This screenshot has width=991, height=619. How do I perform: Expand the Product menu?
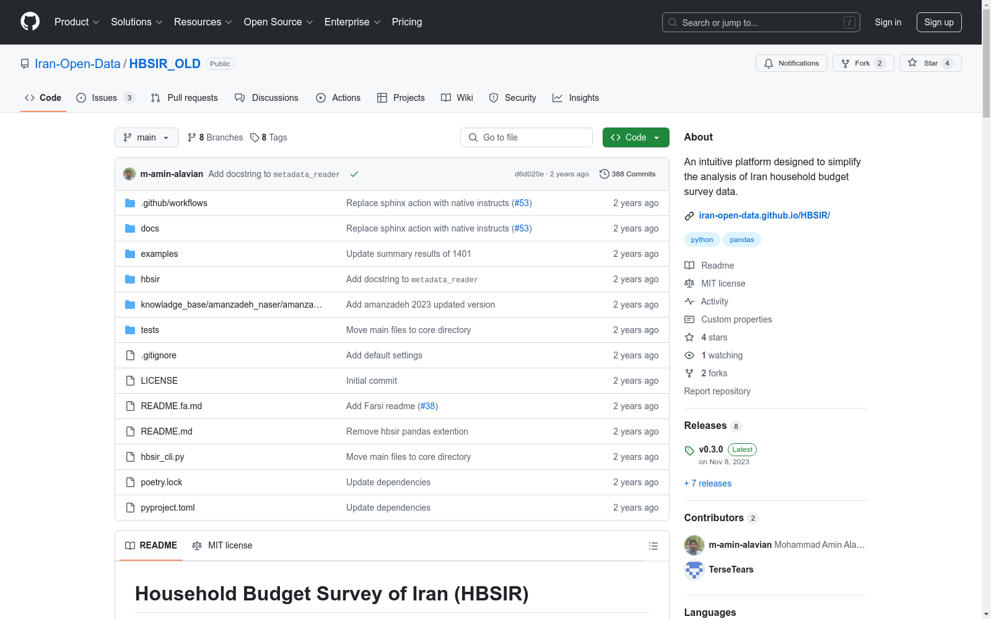[77, 22]
